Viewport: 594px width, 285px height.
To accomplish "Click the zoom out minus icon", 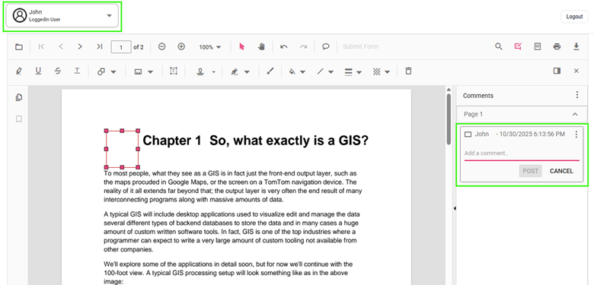I will click(x=161, y=46).
